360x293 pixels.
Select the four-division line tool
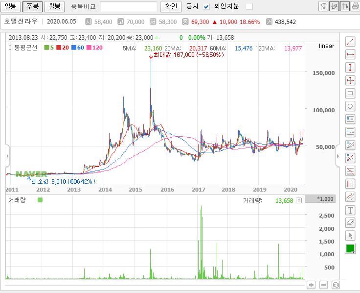[x=350, y=132]
